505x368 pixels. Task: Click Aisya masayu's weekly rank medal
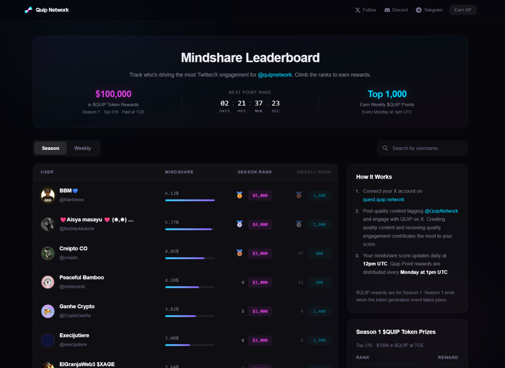(x=299, y=224)
